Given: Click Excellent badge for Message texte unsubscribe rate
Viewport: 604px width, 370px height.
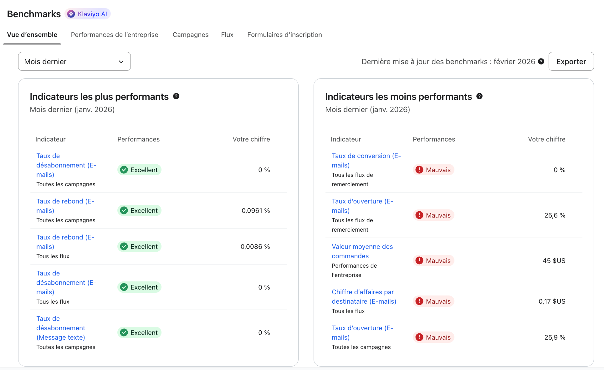Looking at the screenshot, I should click(139, 332).
